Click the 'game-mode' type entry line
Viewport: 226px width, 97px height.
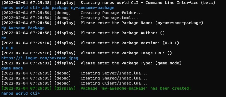12,68
